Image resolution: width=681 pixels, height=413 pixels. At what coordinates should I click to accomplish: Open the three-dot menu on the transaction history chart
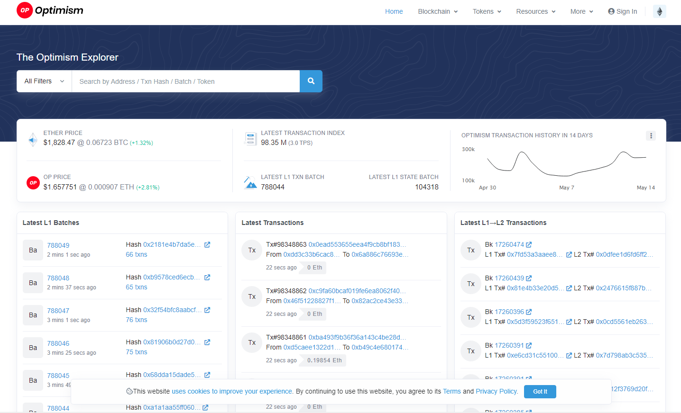(x=651, y=135)
